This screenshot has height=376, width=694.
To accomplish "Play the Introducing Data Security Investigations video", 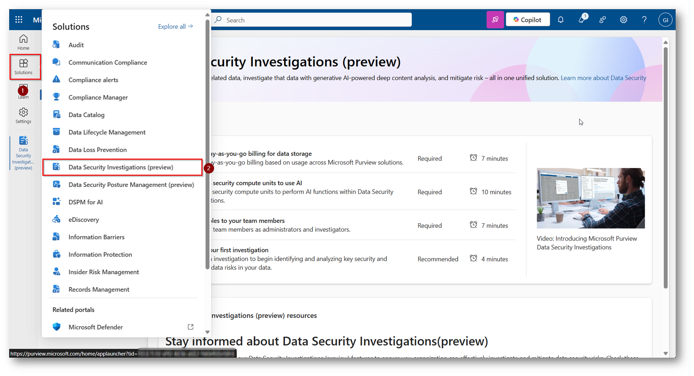I will point(590,198).
